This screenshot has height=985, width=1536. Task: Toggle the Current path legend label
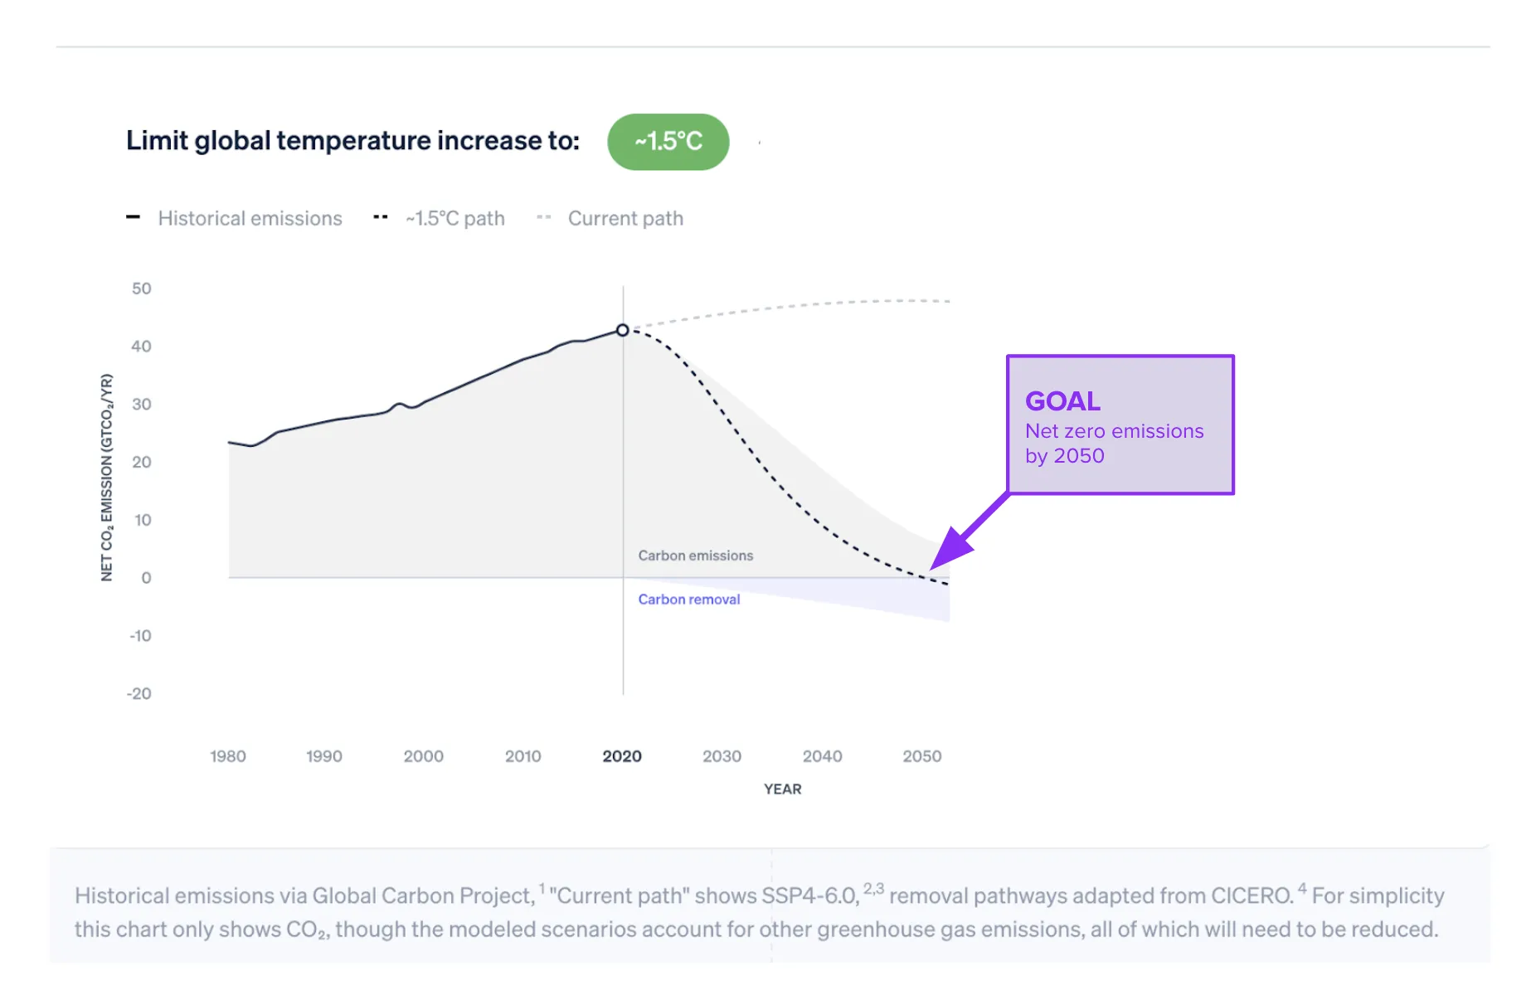pos(625,218)
